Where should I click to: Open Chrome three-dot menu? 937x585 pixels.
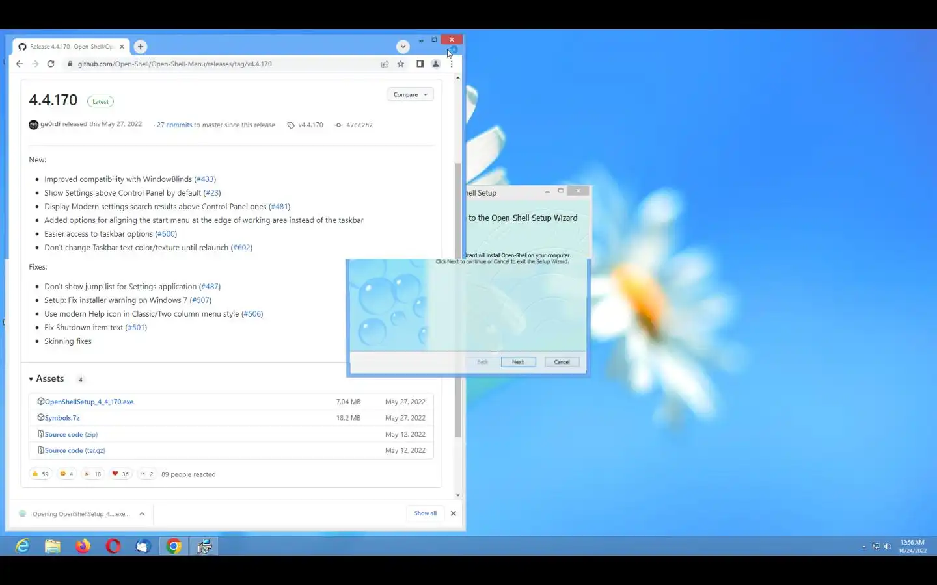click(452, 64)
